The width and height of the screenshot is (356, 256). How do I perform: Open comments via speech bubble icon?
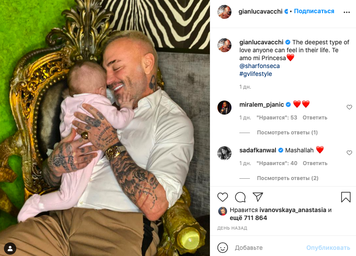[240, 197]
